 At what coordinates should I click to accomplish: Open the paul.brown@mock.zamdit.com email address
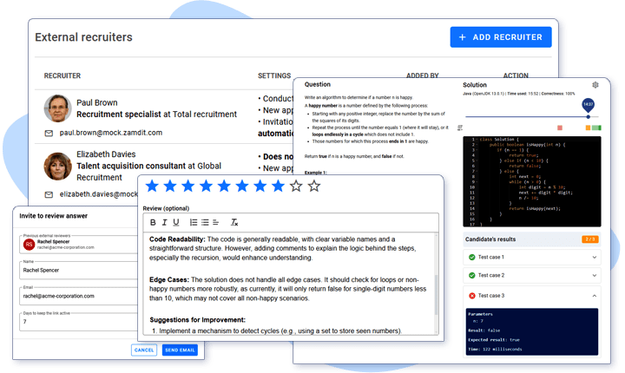(x=111, y=133)
